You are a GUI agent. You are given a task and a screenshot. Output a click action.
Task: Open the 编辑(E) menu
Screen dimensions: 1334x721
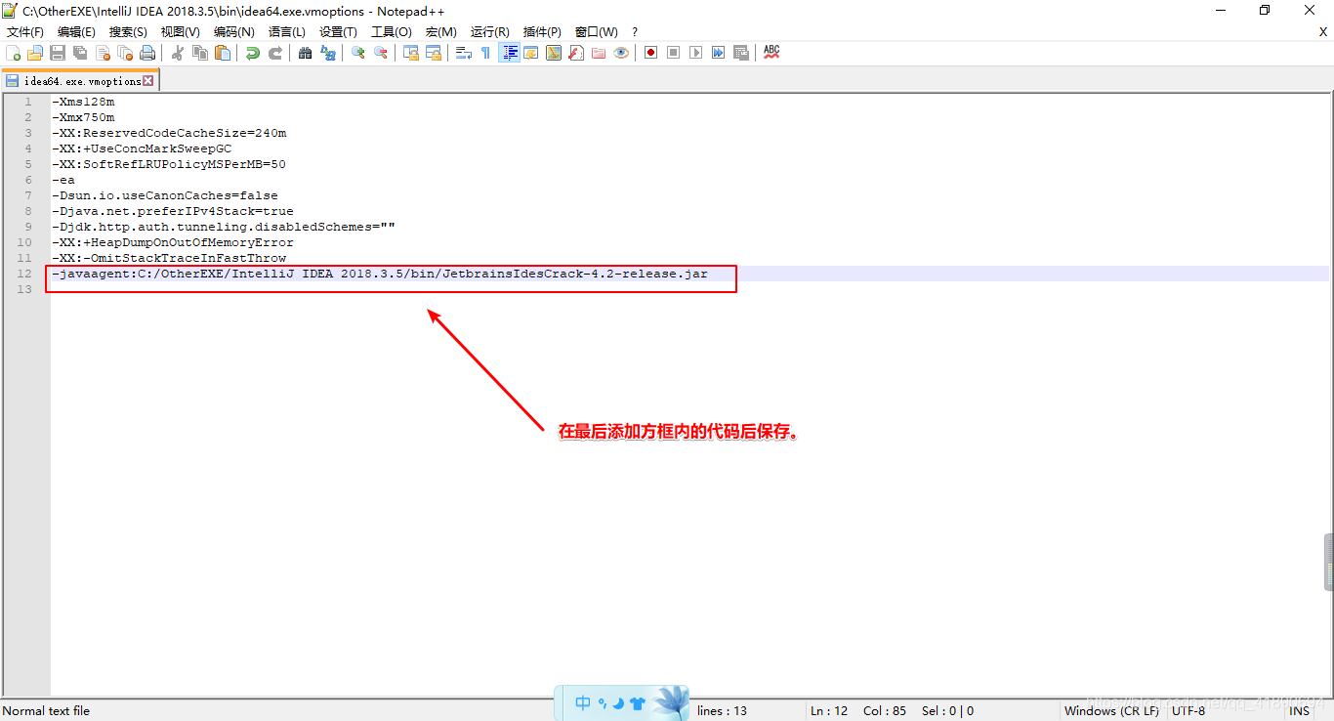click(x=76, y=32)
